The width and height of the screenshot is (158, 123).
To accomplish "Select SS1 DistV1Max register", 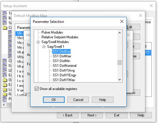I will [64, 80].
